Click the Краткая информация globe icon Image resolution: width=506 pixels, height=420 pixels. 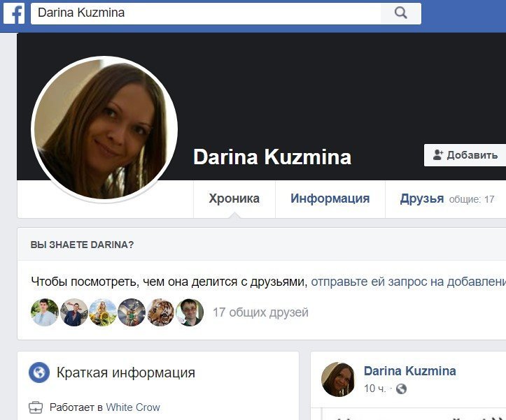click(x=39, y=372)
